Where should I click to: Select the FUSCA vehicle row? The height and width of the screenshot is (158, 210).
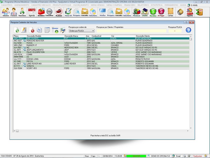click(101, 43)
